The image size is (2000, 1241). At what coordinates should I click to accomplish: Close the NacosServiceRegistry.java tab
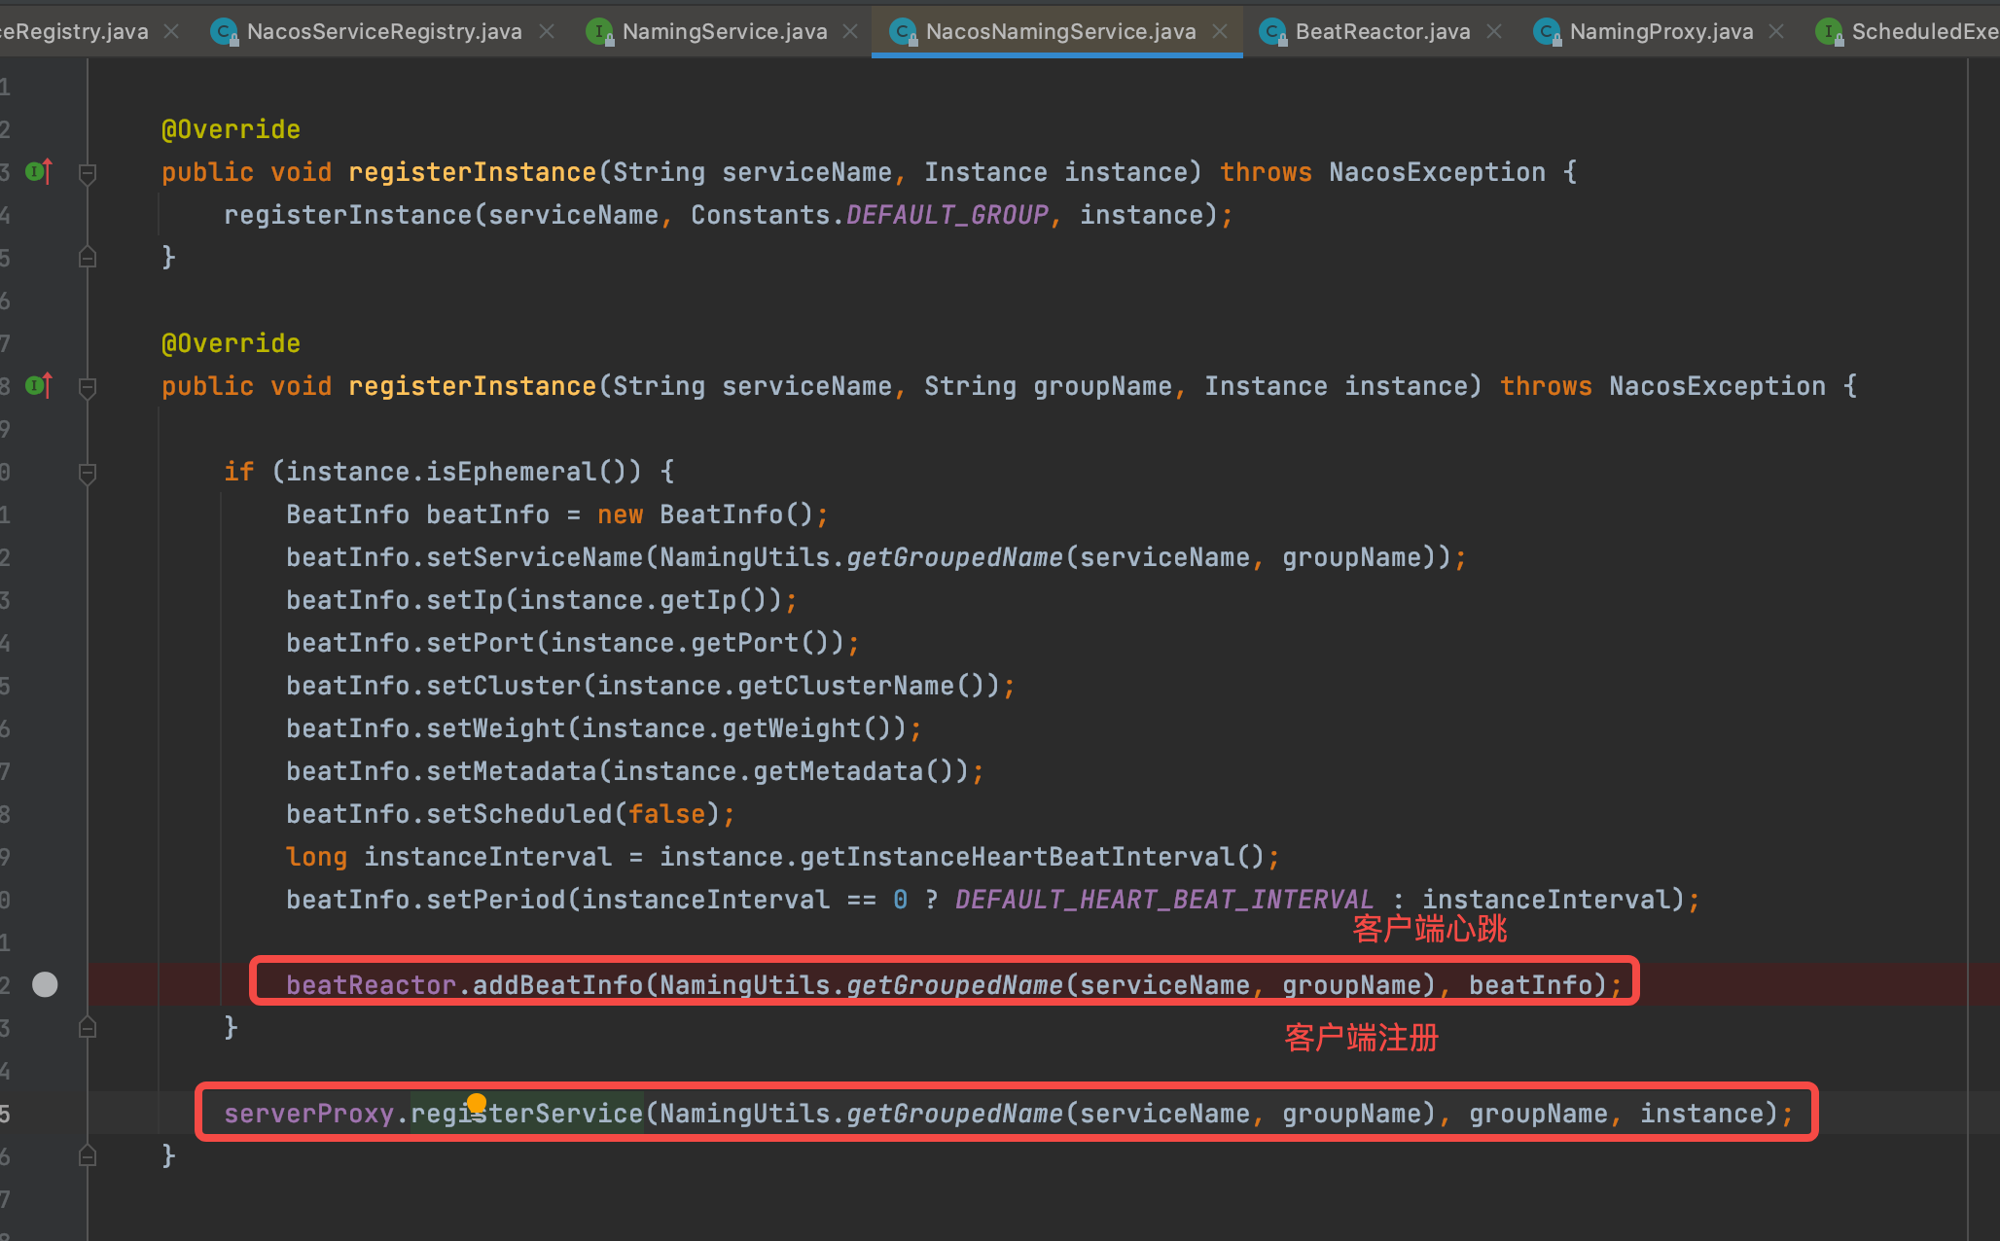point(547,32)
